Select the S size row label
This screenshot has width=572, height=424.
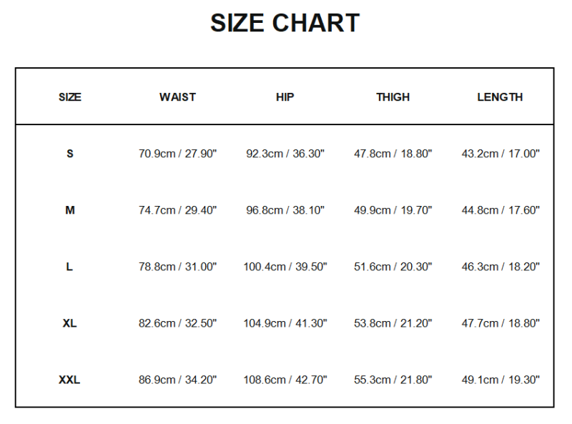point(70,154)
